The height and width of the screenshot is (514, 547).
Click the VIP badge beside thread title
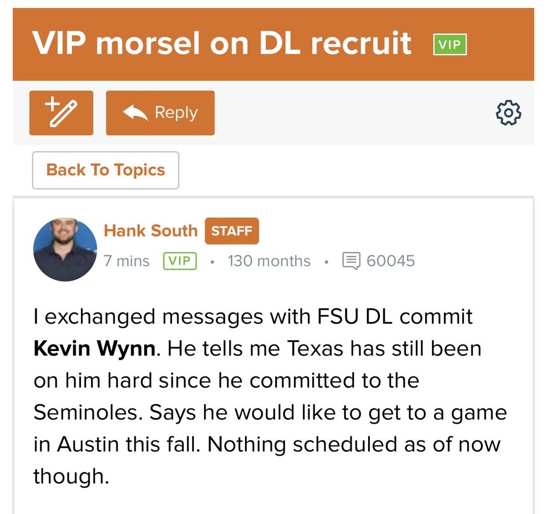click(450, 44)
